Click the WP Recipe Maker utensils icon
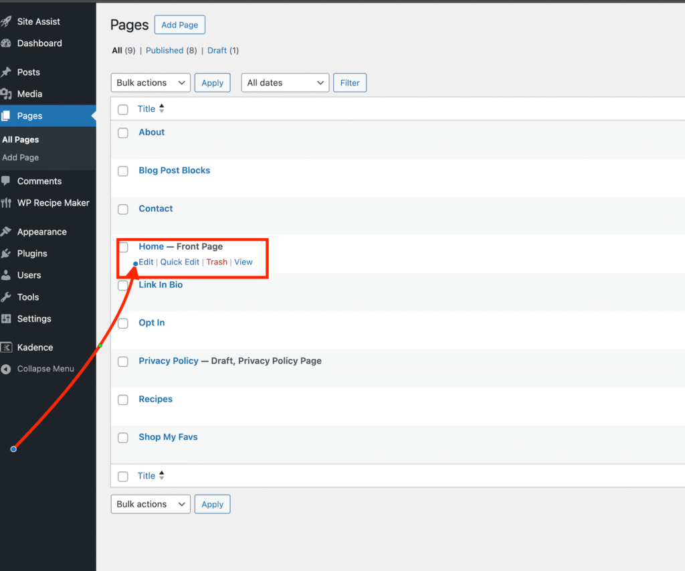The image size is (685, 571). [6, 203]
